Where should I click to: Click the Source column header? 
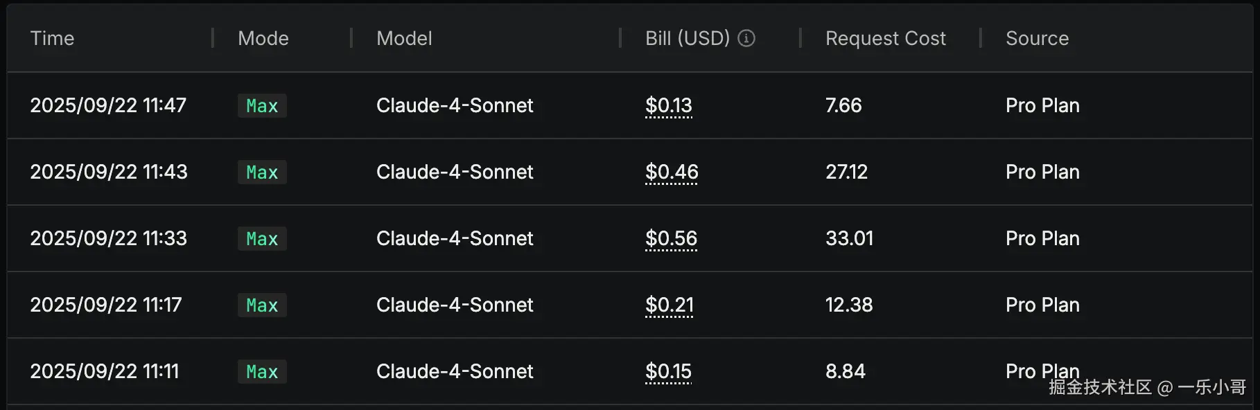(1037, 38)
